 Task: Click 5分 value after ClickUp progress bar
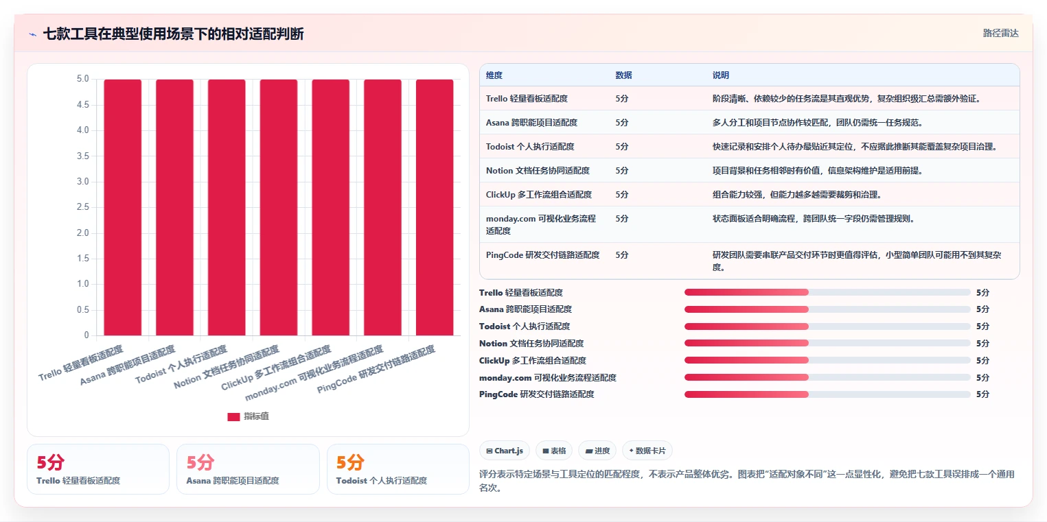click(x=982, y=361)
